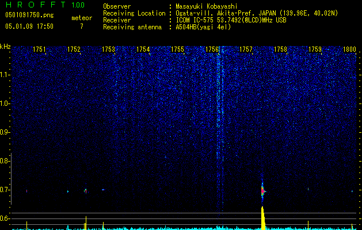The image size is (362, 230).
Task: Select the version number 1.0.0
Action: pyautogui.click(x=78, y=5)
